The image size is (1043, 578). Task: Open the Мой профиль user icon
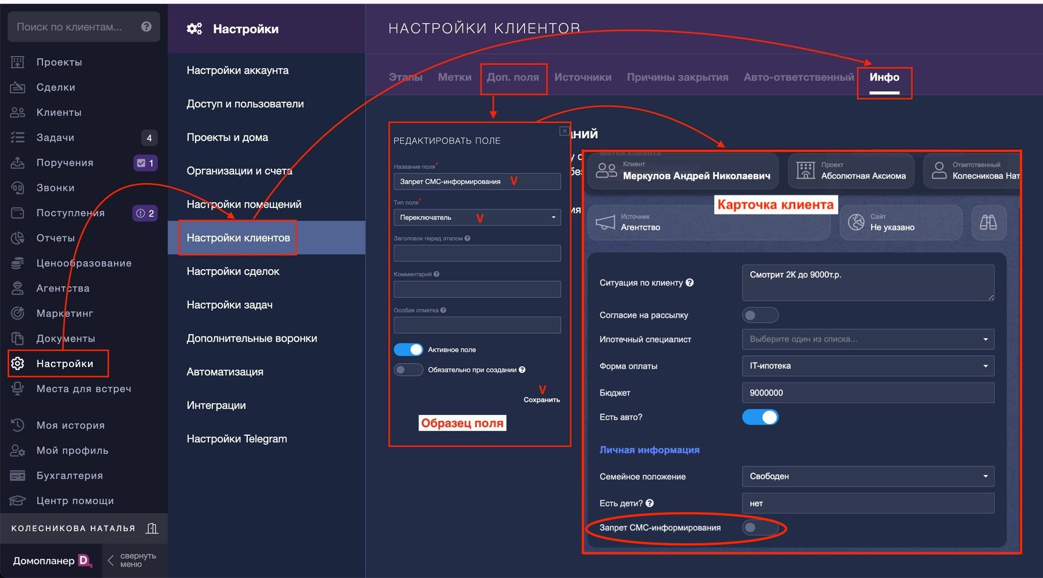pos(18,450)
